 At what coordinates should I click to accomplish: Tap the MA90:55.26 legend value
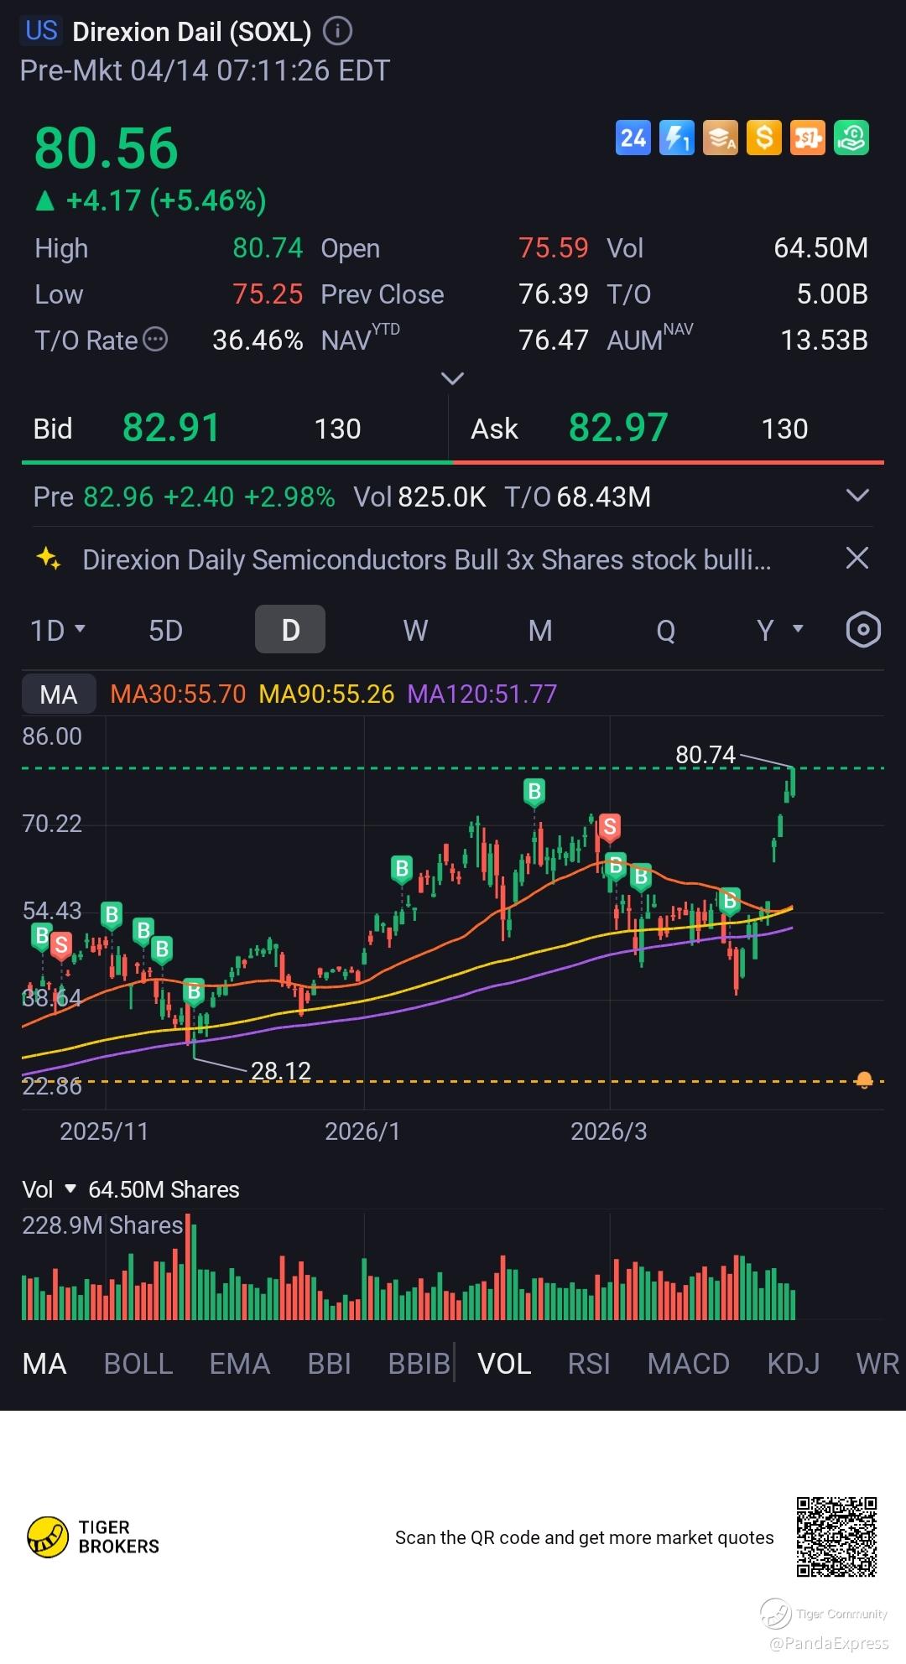point(326,694)
